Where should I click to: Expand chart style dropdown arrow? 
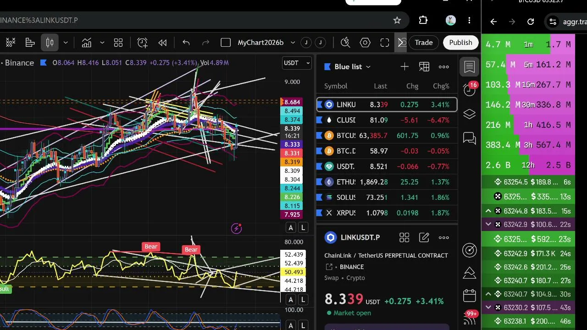66,43
